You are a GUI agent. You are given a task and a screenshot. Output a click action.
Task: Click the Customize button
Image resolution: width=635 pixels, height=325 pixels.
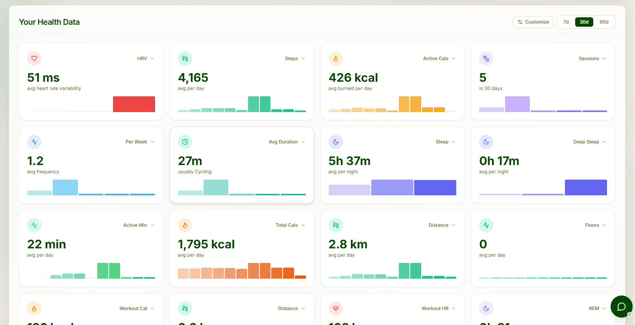(533, 22)
